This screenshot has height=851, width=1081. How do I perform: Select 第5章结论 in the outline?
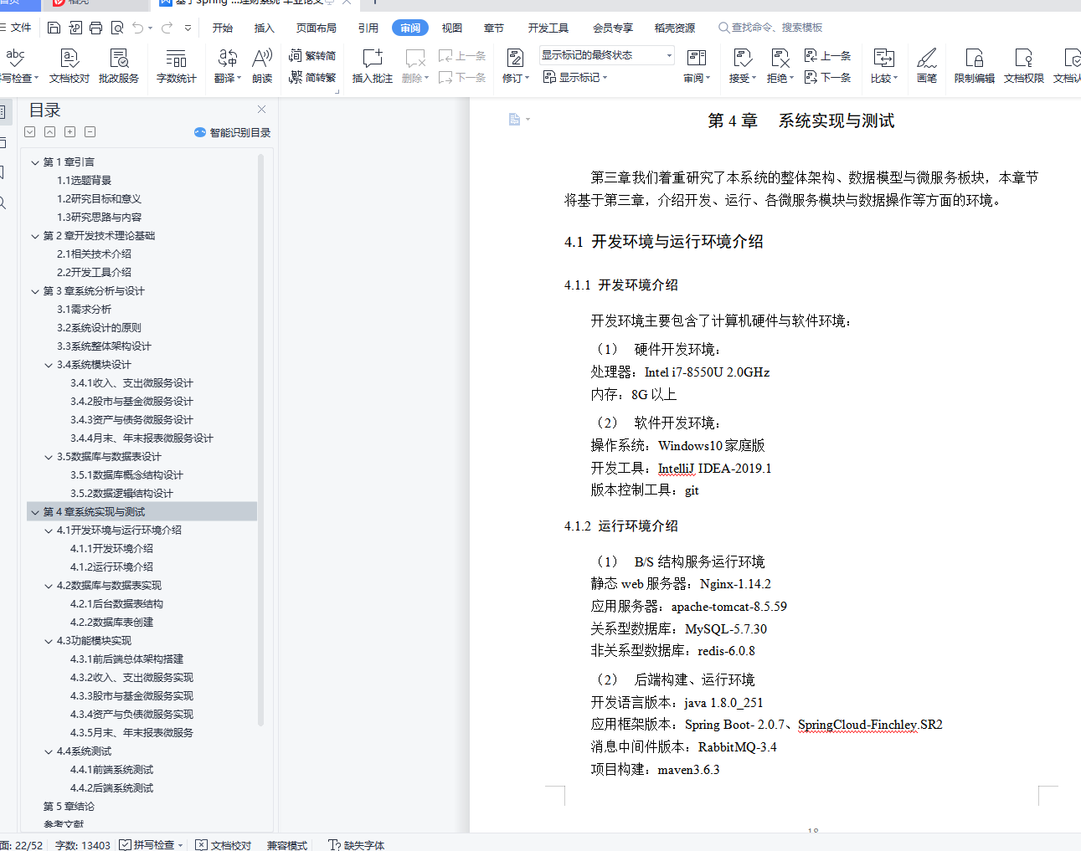pos(69,807)
